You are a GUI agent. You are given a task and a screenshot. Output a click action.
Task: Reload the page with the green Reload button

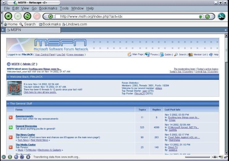click(27, 16)
